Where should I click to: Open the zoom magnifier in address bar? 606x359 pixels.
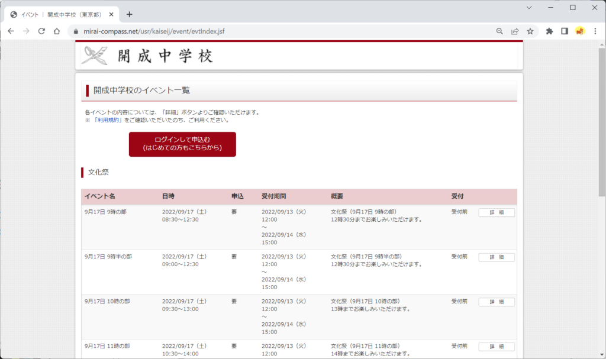point(499,31)
